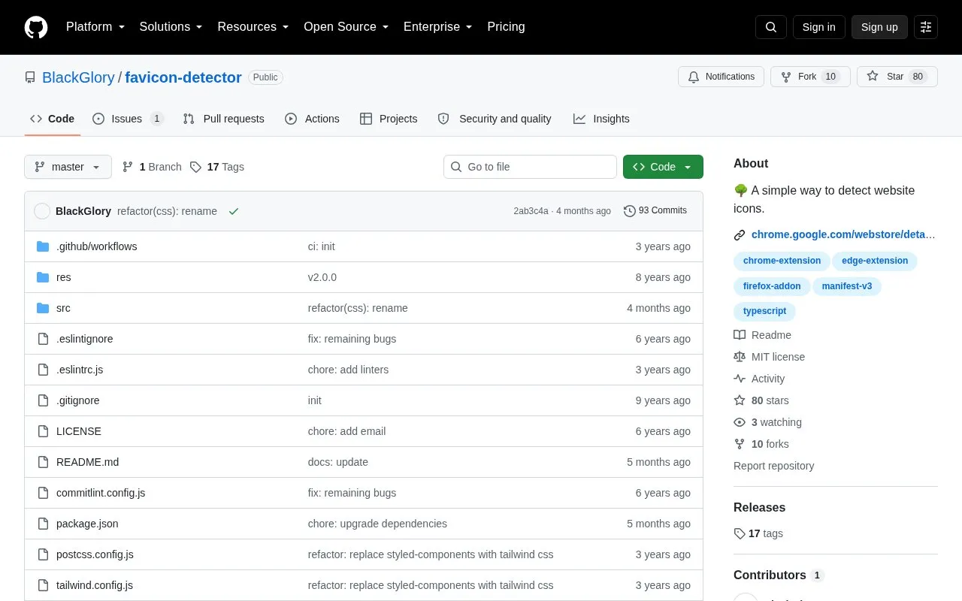The width and height of the screenshot is (962, 601).
Task: Expand the Platform menu
Action: click(95, 27)
